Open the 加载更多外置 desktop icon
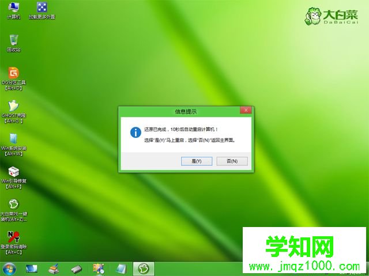 42,10
